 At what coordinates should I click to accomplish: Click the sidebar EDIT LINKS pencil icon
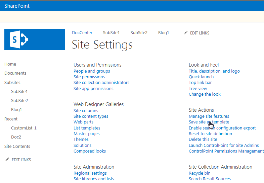[7, 160]
